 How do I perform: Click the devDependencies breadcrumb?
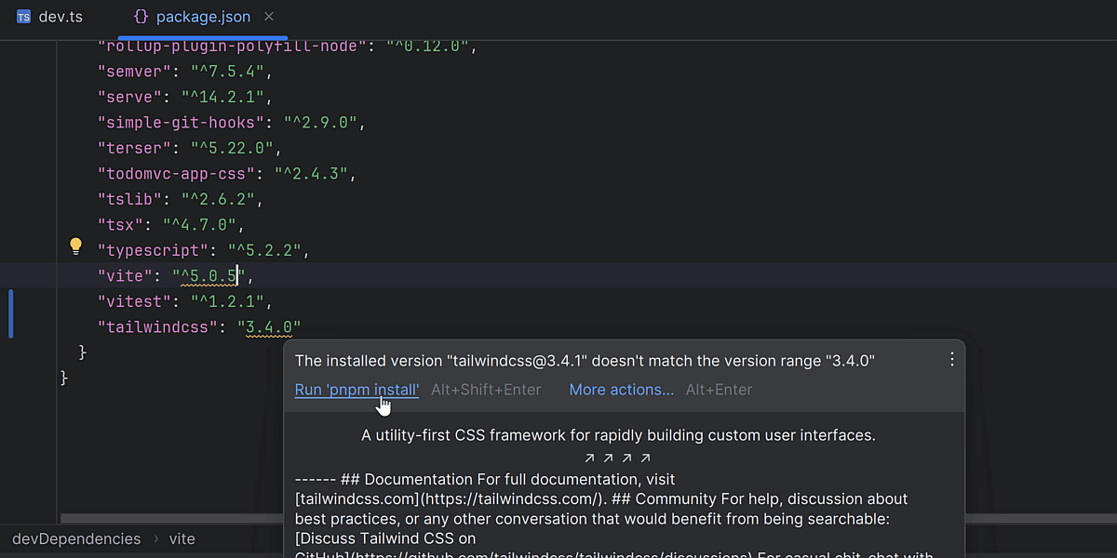pos(76,538)
